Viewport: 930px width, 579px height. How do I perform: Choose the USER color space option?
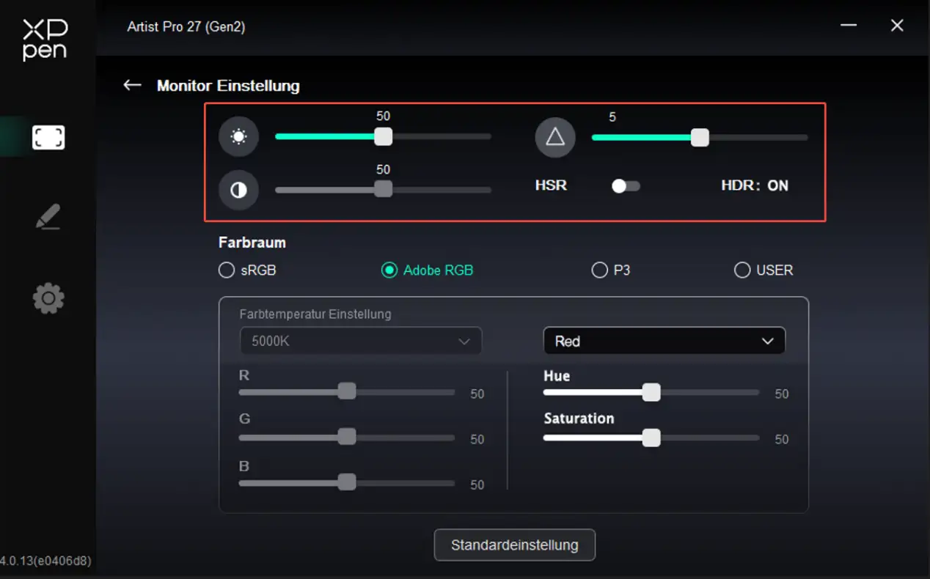(742, 270)
